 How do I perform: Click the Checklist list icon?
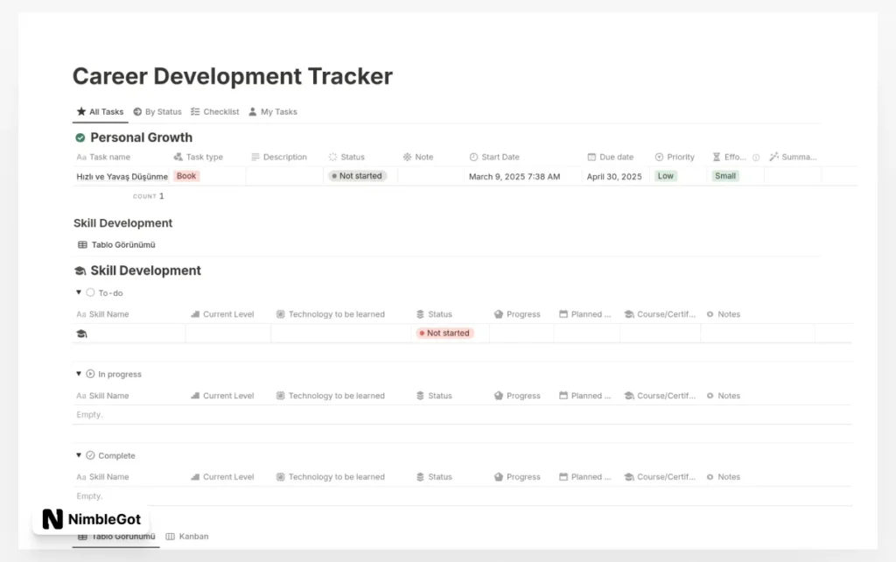195,111
